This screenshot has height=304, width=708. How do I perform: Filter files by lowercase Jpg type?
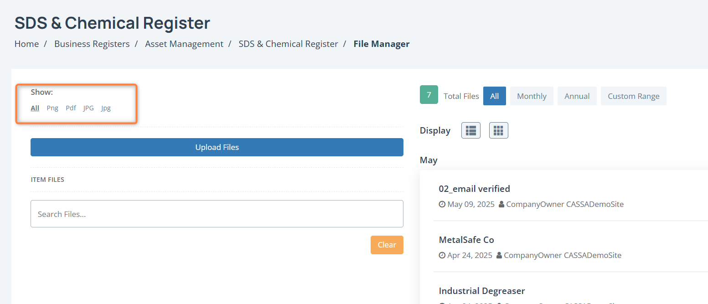(106, 108)
